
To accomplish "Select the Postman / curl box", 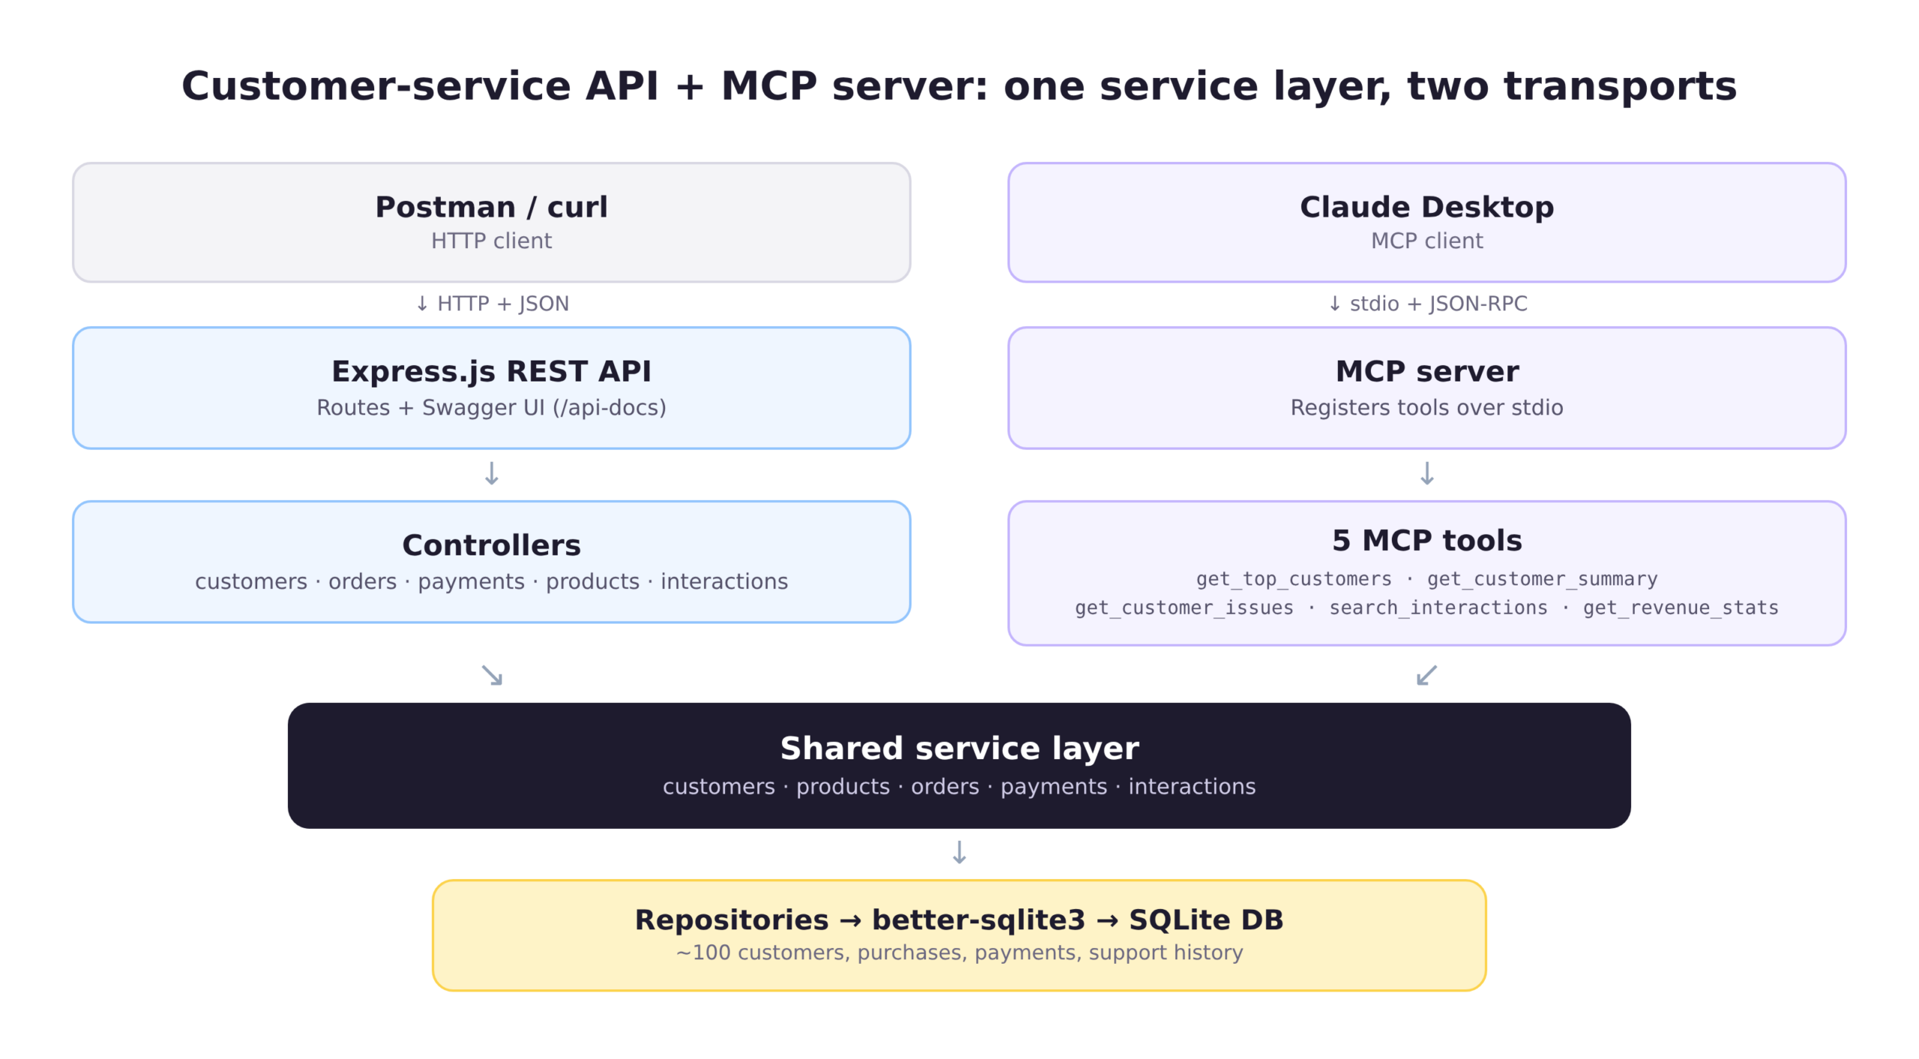I will click(x=491, y=223).
